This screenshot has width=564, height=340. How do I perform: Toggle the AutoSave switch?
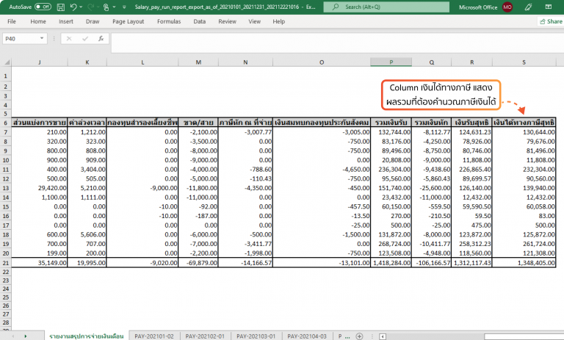pos(43,7)
